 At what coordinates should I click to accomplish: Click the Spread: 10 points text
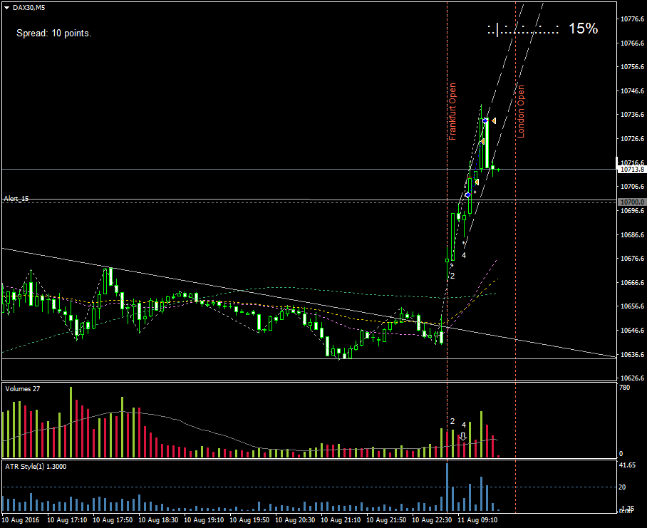click(53, 33)
